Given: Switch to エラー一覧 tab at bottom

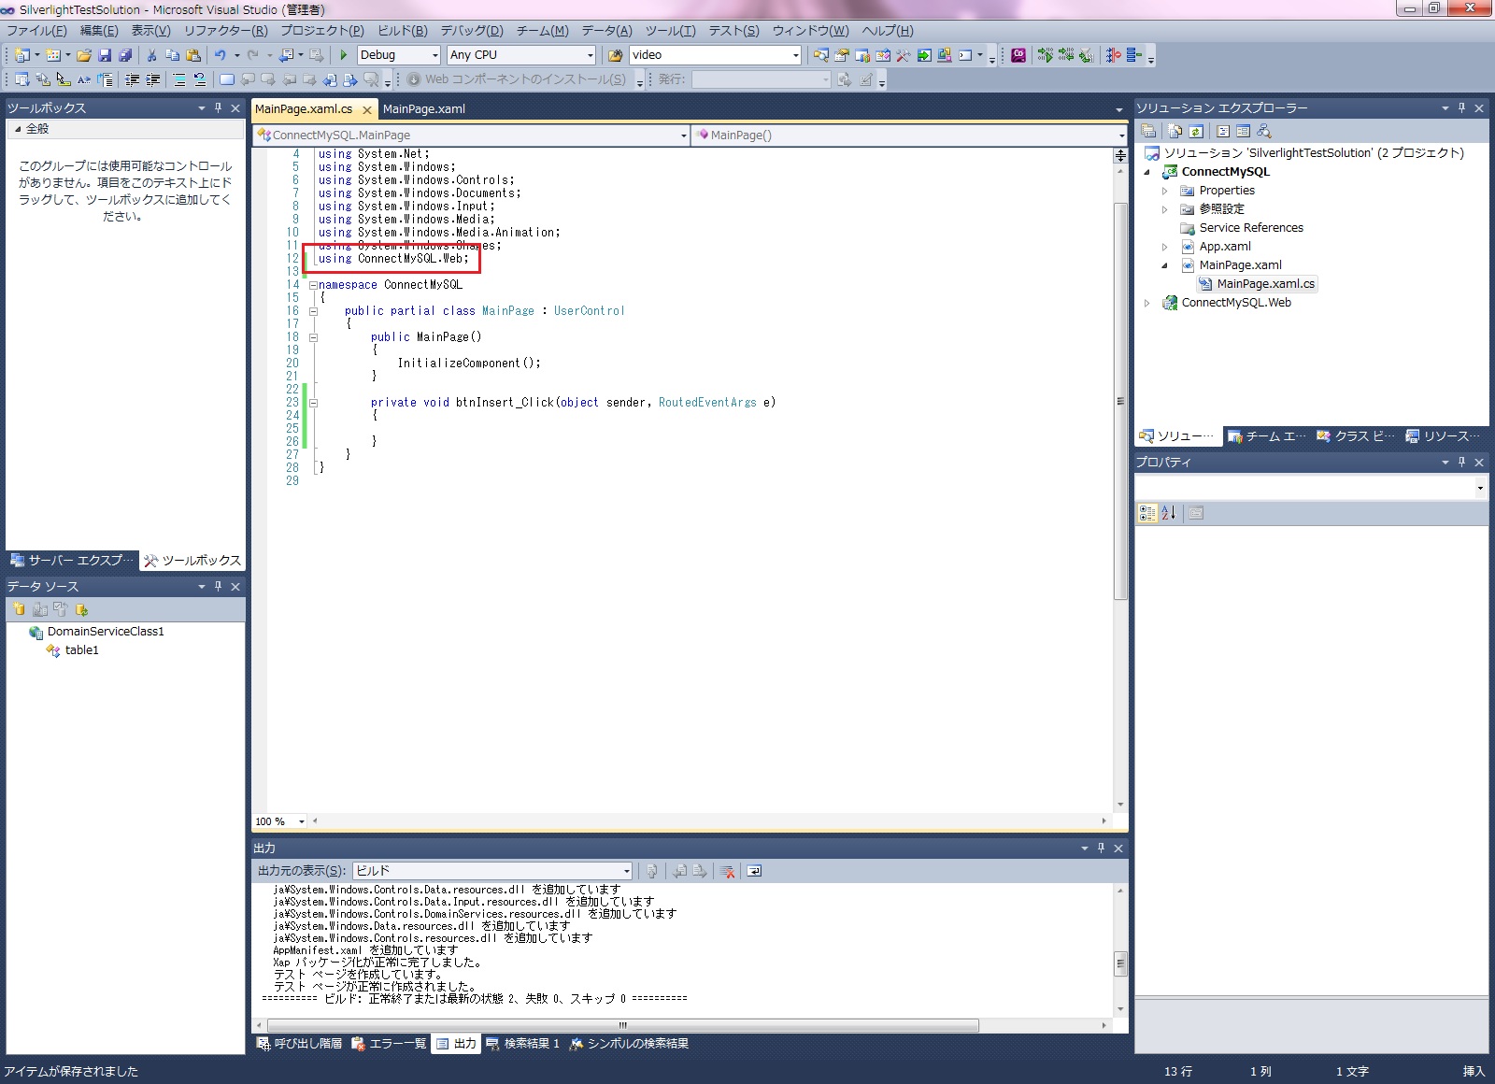Looking at the screenshot, I should pyautogui.click(x=389, y=1044).
